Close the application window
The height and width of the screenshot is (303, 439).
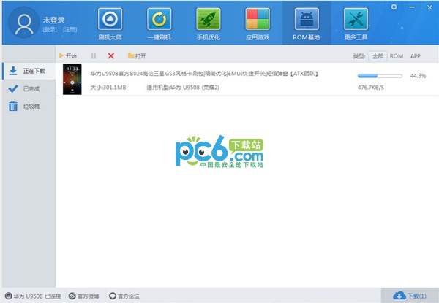click(429, 7)
